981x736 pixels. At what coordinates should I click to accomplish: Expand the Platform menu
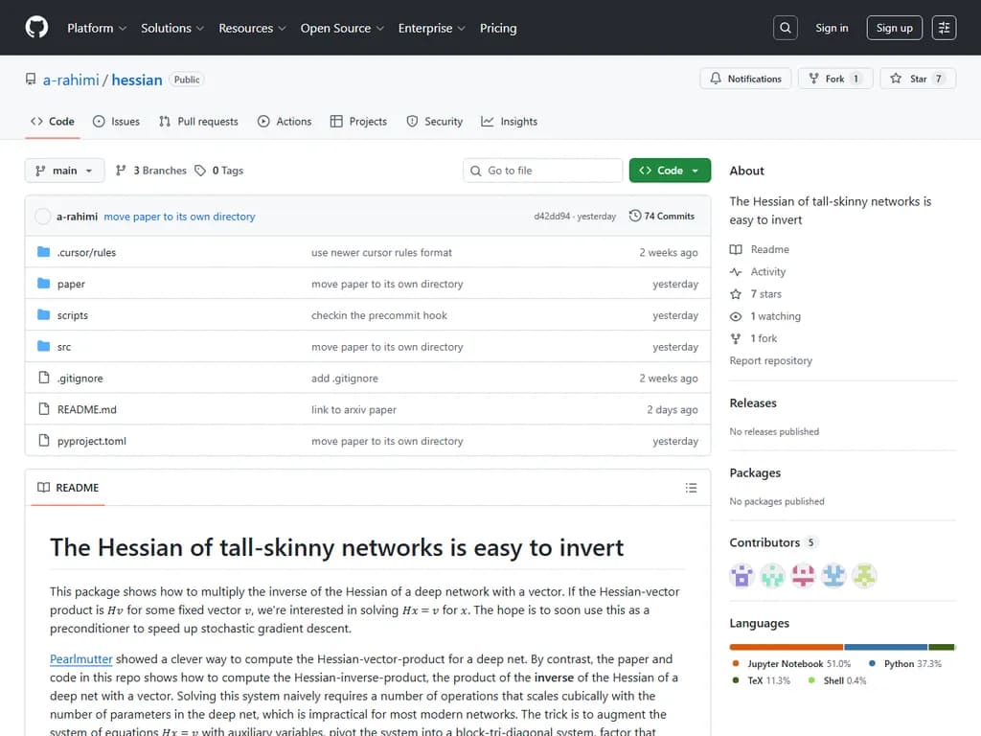pos(97,28)
